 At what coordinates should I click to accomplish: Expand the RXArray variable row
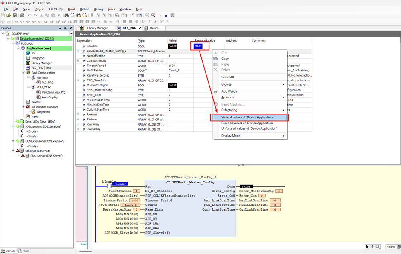78,114
